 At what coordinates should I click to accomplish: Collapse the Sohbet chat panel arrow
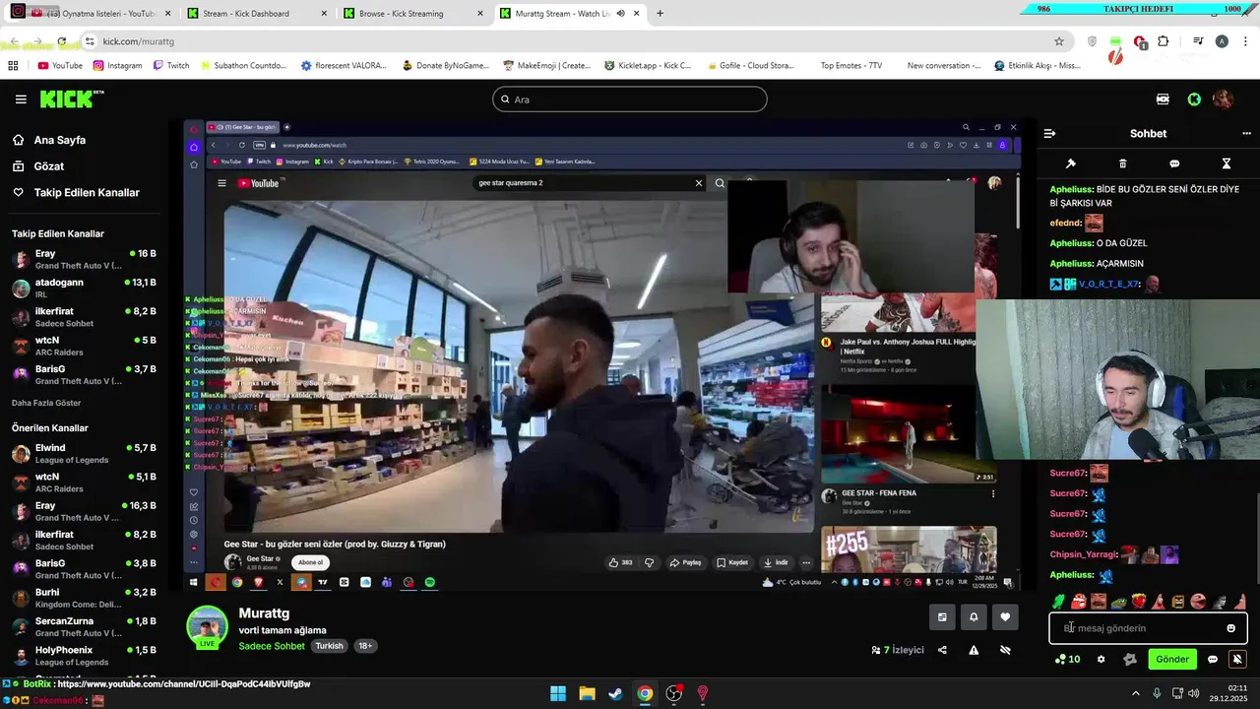click(1049, 133)
